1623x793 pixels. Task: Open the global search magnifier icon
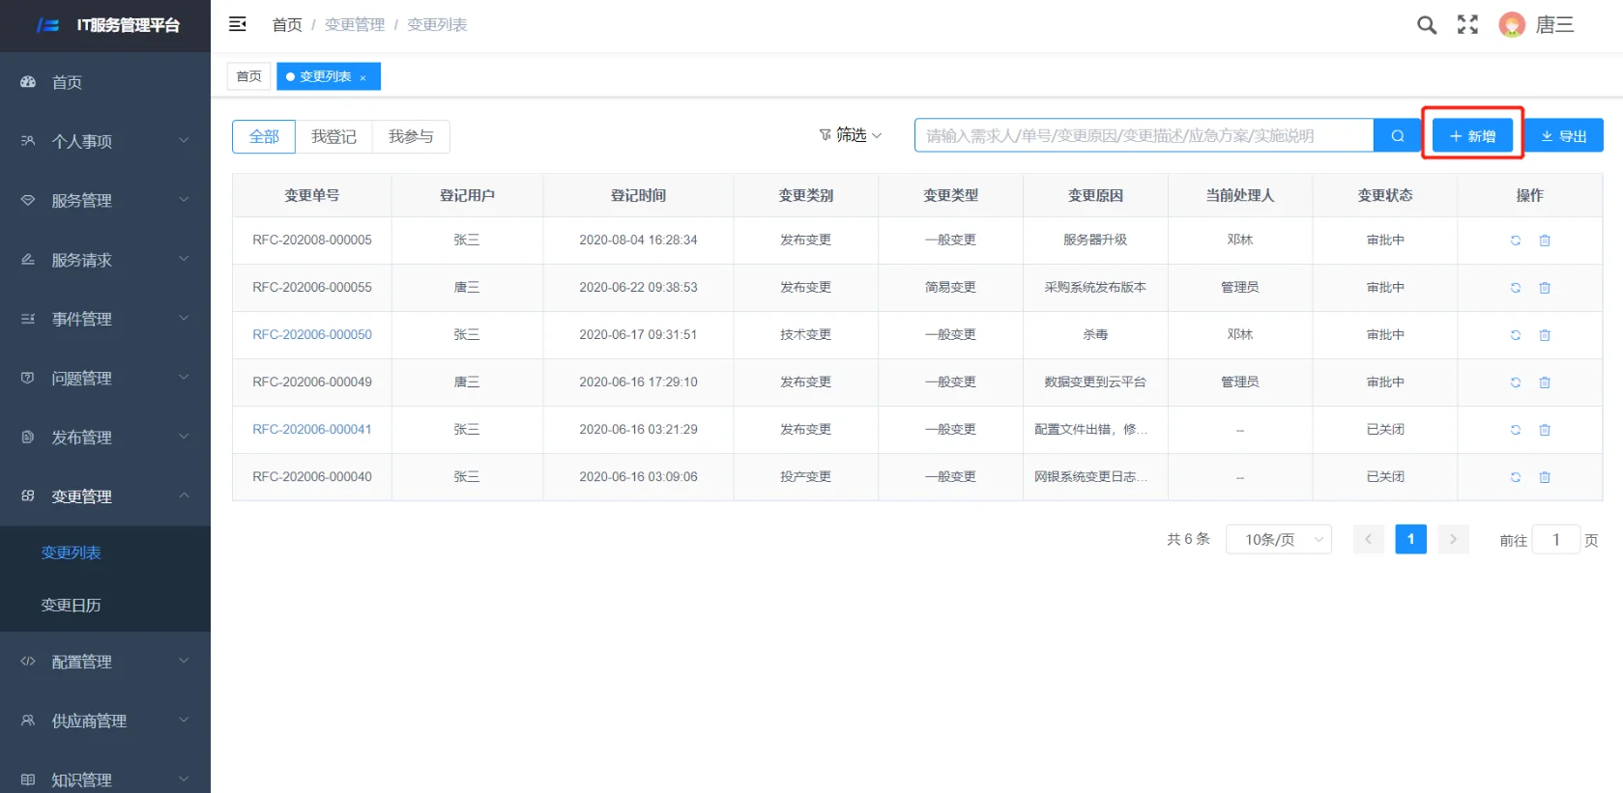point(1427,25)
